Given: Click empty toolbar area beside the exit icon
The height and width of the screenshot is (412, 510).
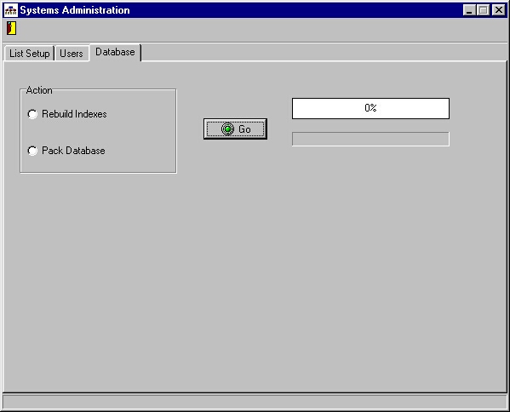Looking at the screenshot, I should 261,29.
